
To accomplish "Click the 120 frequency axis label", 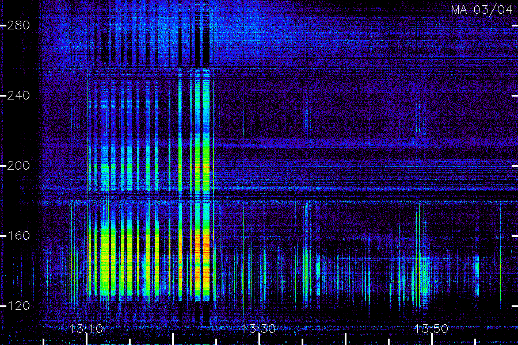I will (18, 306).
